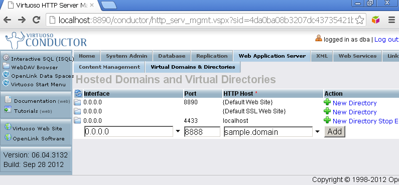The height and width of the screenshot is (185, 399).
Task: Click the Log out link
Action: click(x=386, y=40)
